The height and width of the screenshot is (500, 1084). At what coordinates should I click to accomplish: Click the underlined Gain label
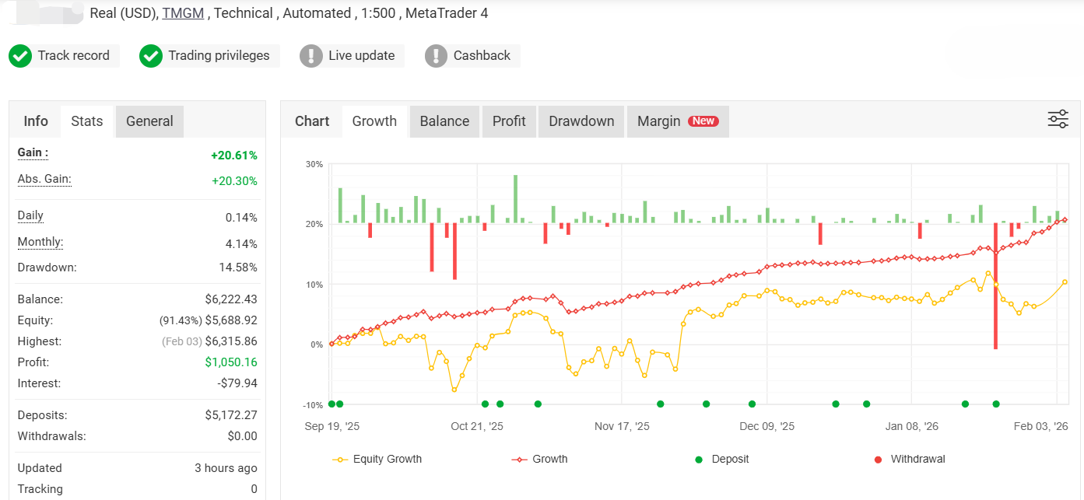click(x=33, y=153)
